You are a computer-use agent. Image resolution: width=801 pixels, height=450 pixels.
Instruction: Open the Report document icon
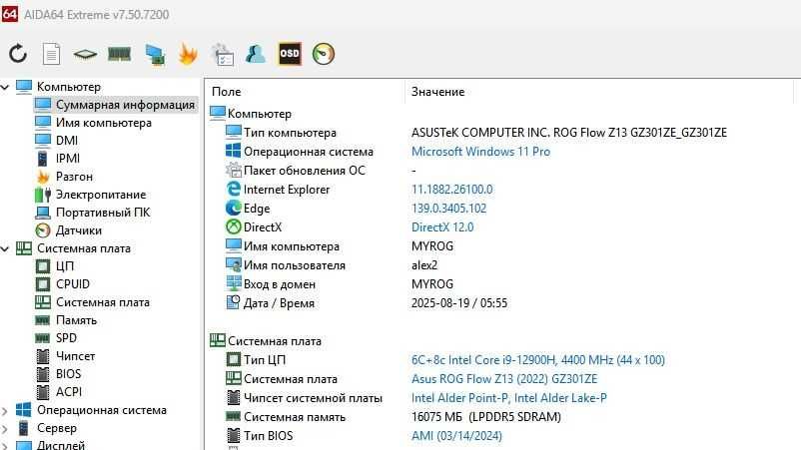pyautogui.click(x=51, y=53)
